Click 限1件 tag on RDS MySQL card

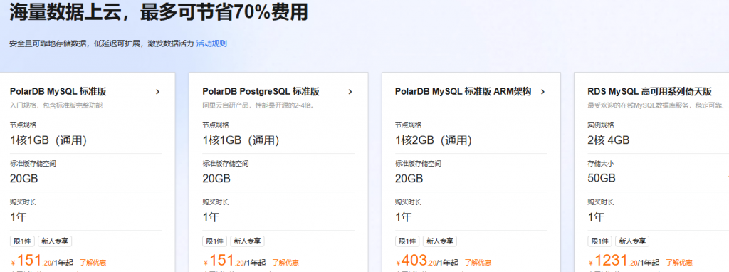[x=599, y=241]
